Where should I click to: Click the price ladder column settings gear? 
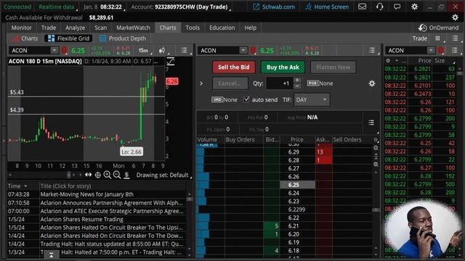[376, 140]
